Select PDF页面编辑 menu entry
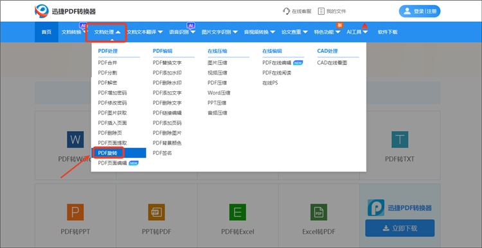This screenshot has height=248, width=482. click(112, 163)
